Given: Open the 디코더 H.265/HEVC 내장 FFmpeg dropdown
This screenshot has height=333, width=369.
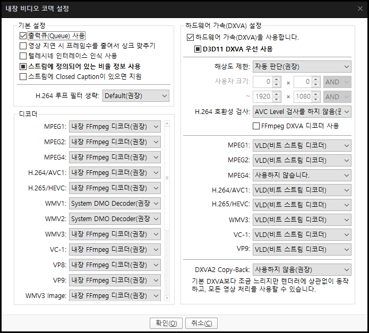Looking at the screenshot, I should pos(115,188).
